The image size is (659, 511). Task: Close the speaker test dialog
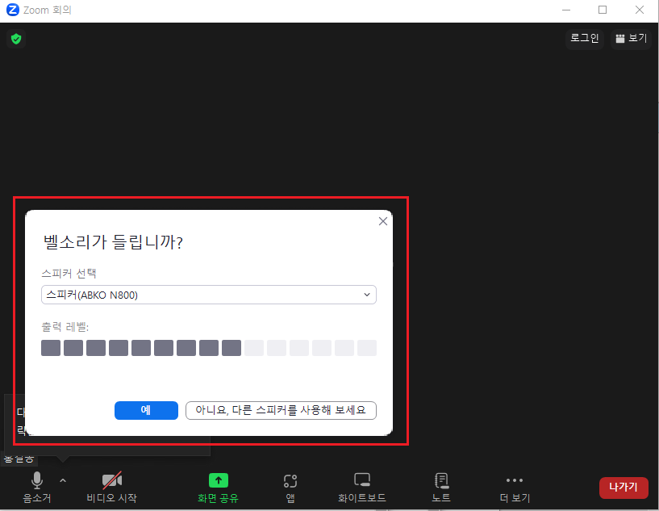(x=383, y=221)
